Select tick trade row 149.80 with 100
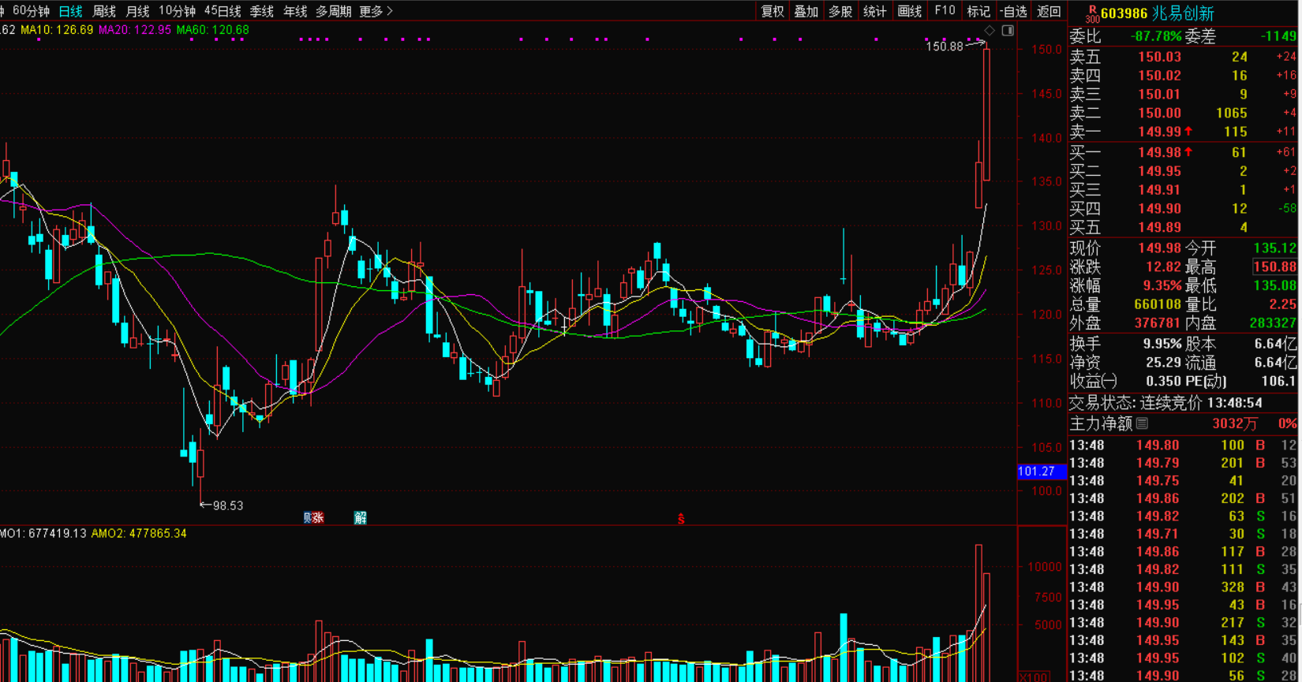Image resolution: width=1302 pixels, height=682 pixels. (x=1184, y=445)
